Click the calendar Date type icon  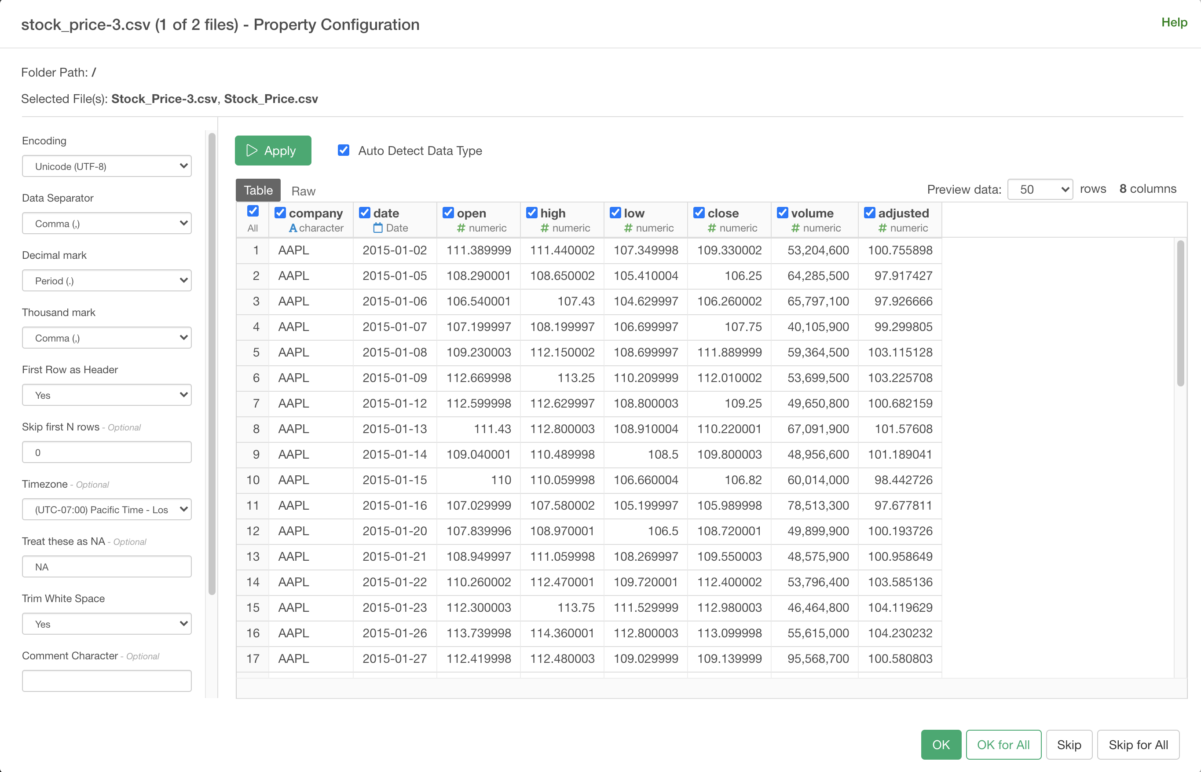pyautogui.click(x=378, y=228)
